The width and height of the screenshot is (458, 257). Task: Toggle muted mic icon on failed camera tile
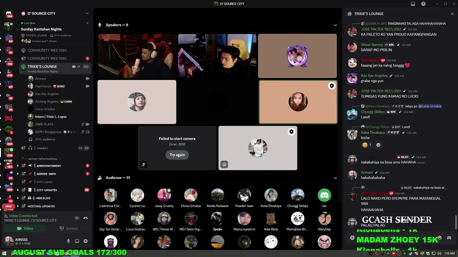point(143,165)
